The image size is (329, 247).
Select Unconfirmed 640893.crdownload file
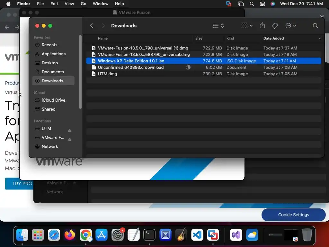203,68
